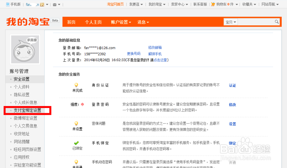Open the 消息 menu

tap(143, 22)
